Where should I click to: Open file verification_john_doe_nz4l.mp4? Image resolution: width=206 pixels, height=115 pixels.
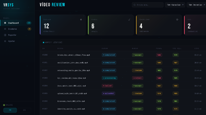72,63
